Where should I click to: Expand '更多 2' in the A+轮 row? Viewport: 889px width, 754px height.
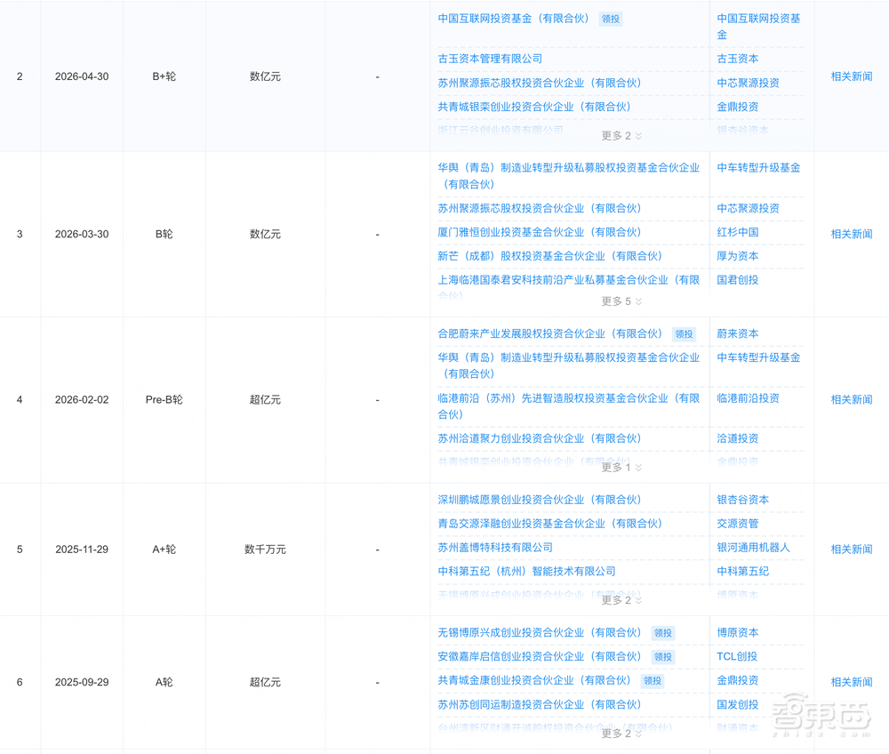(621, 600)
